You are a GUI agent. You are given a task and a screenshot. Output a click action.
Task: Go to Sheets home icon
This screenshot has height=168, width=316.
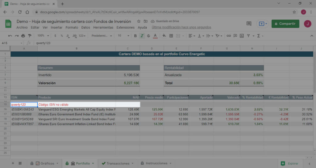[x=8, y=24]
